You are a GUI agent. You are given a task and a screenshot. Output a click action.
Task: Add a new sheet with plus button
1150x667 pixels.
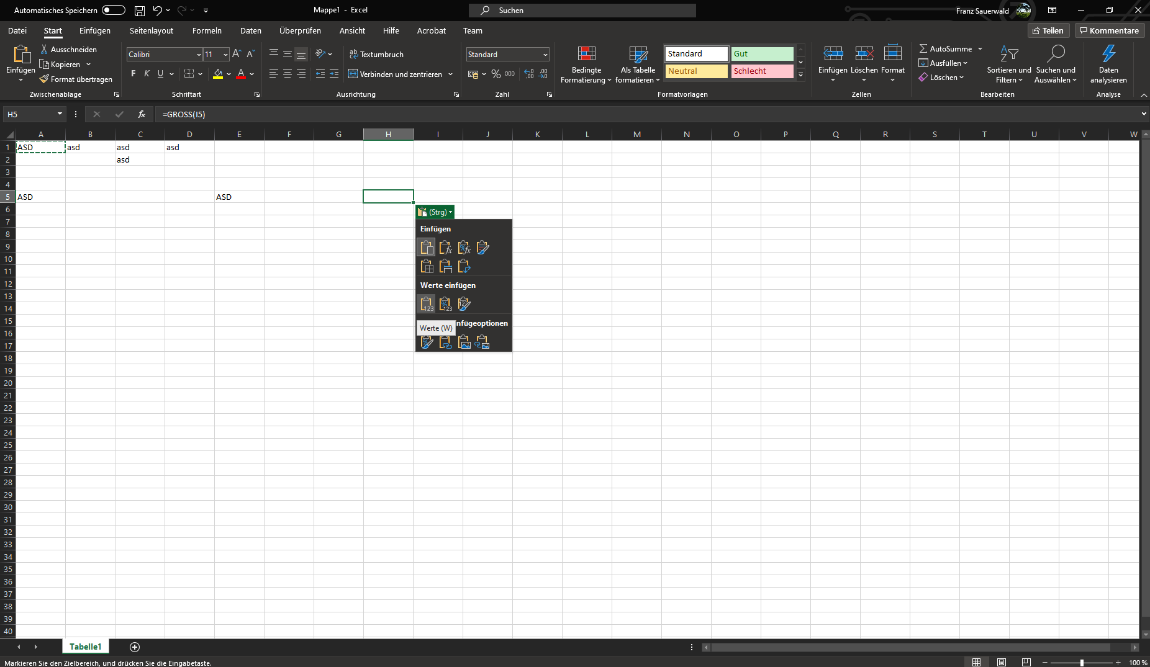(135, 647)
